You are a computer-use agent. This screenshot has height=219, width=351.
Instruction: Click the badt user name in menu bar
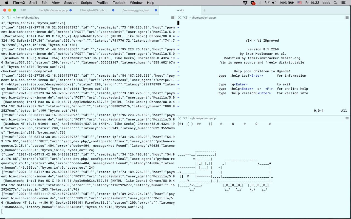[x=326, y=2]
